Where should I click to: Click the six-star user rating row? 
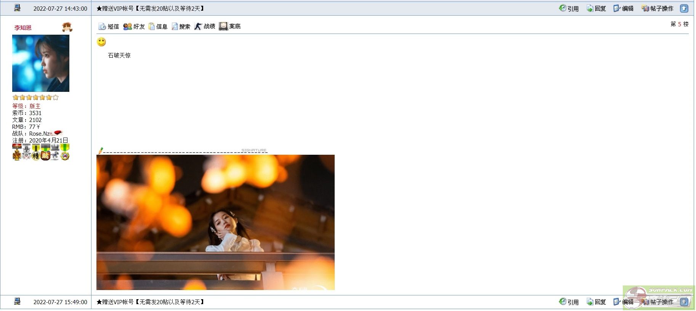tap(35, 98)
